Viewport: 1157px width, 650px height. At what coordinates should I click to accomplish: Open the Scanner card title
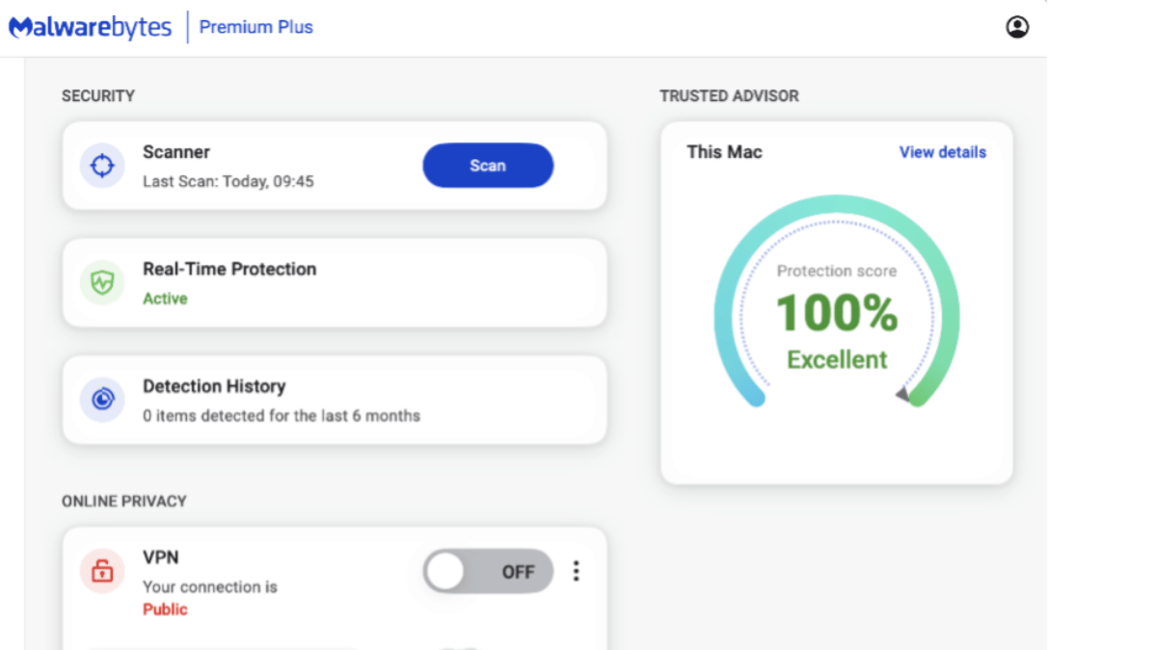176,151
